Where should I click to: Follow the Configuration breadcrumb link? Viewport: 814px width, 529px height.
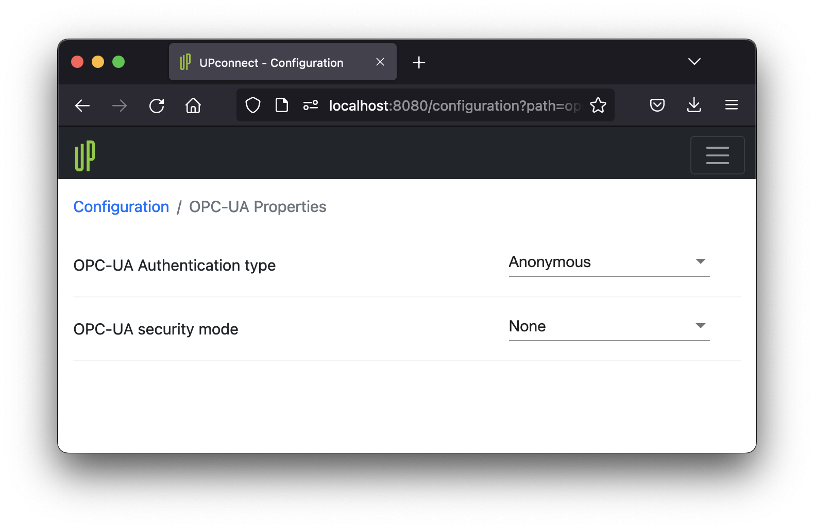click(121, 207)
